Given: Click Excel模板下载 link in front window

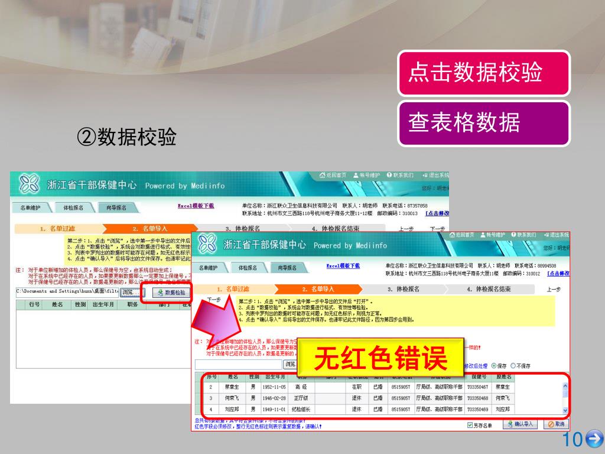Looking at the screenshot, I should point(343,265).
